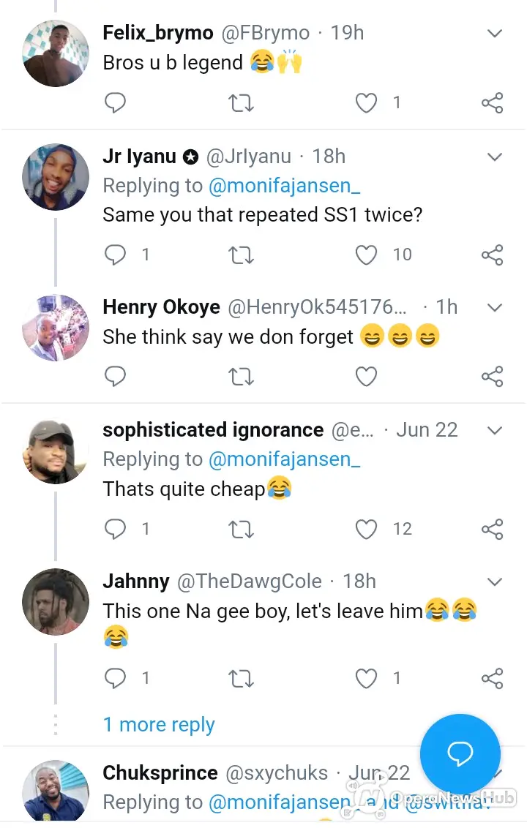Expand chevron menu on Jahnny's tweet
527x828 pixels.
coord(494,582)
